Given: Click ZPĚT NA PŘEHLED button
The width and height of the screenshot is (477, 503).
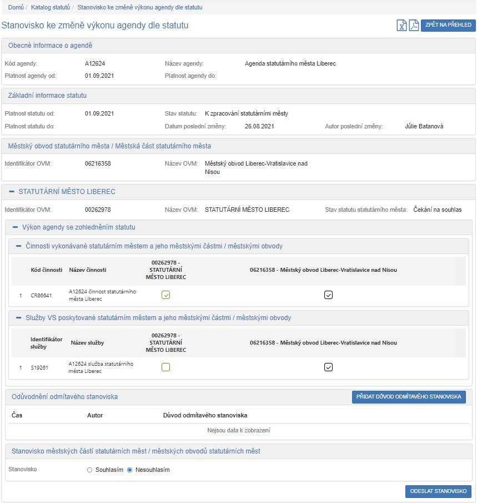Looking at the screenshot, I should (x=448, y=25).
